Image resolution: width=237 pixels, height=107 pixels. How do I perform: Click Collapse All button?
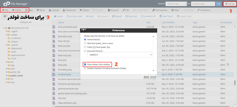(26, 22)
